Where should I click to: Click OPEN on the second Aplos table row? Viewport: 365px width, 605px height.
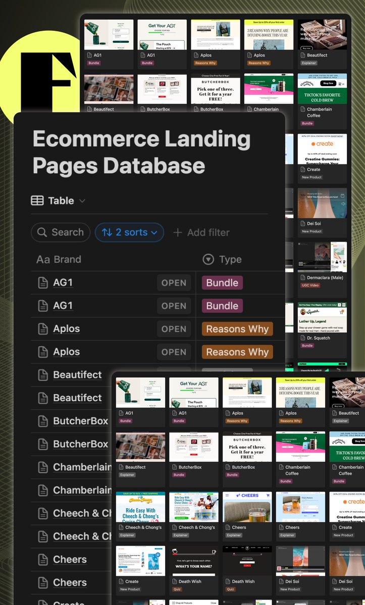(174, 352)
